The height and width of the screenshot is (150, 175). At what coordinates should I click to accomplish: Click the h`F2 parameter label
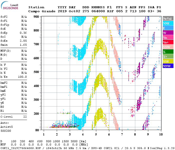[4, 69]
